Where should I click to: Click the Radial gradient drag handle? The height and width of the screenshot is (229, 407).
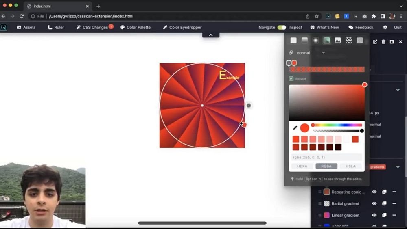[x=319, y=203]
